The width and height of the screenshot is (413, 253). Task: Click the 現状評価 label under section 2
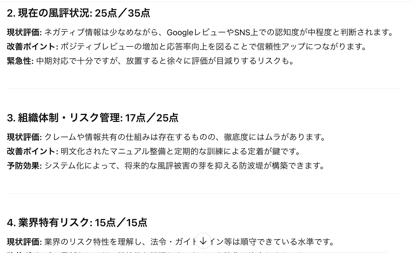click(x=24, y=32)
